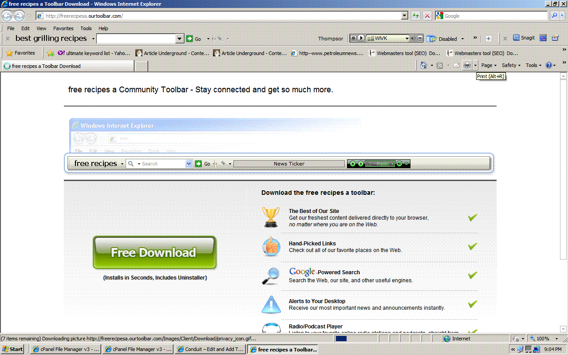568x355 pixels.
Task: Open the Disabled popup blocker icon
Action: (x=432, y=39)
